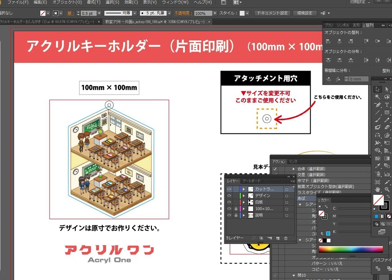The height and width of the screenshot is (280, 392).
Task: Create new layer icon in Layers panel
Action: click(277, 238)
